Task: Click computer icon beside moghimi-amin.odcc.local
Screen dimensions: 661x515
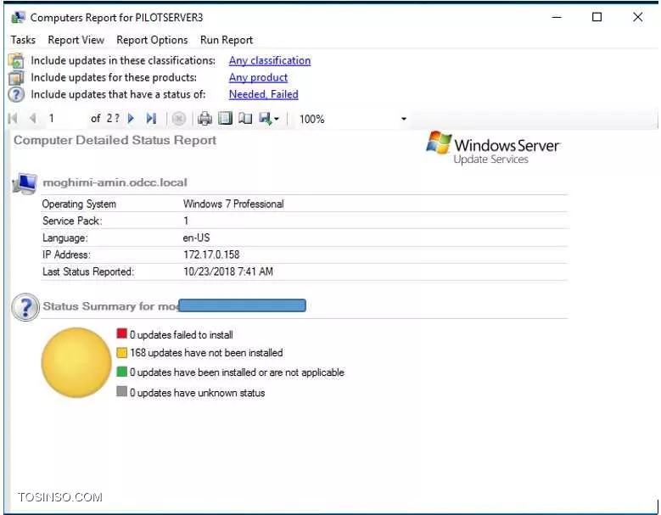Action: click(25, 183)
